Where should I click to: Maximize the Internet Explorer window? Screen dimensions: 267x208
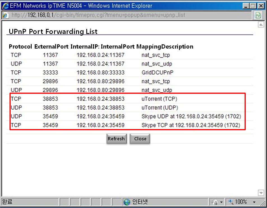click(x=253, y=6)
